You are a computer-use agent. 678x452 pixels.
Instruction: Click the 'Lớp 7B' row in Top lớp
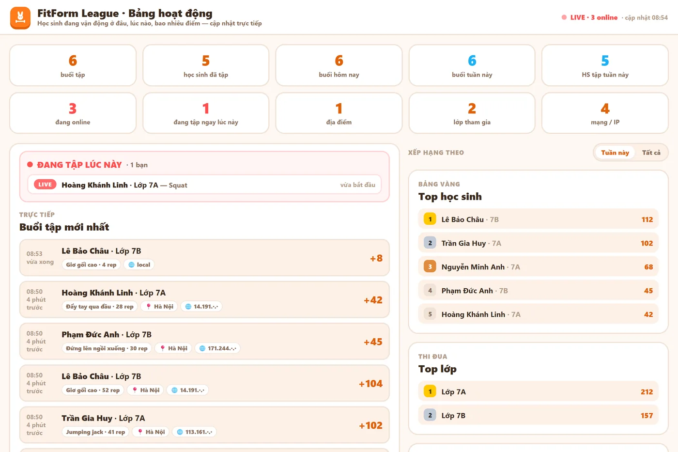[539, 416]
